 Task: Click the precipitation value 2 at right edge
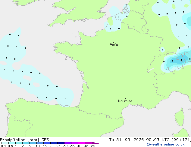(x=189, y=59)
